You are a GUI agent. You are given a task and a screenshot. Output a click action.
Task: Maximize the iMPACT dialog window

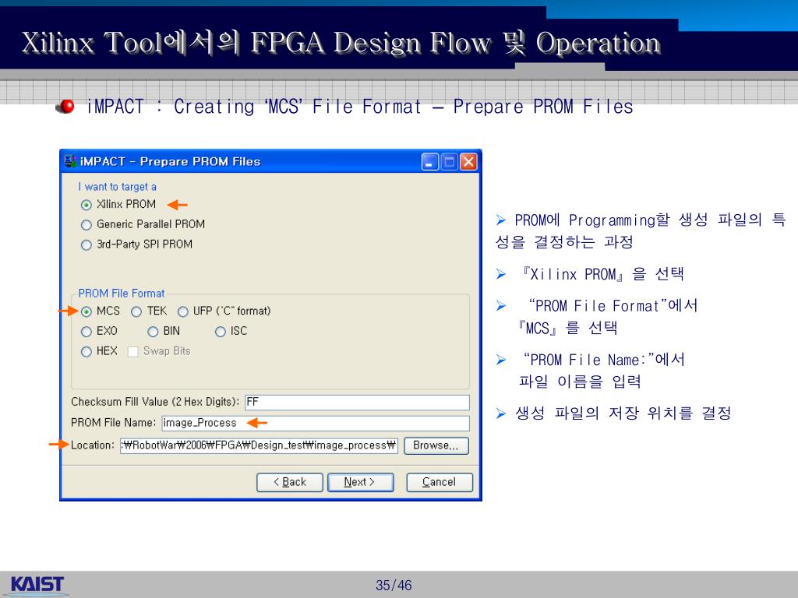[x=450, y=162]
